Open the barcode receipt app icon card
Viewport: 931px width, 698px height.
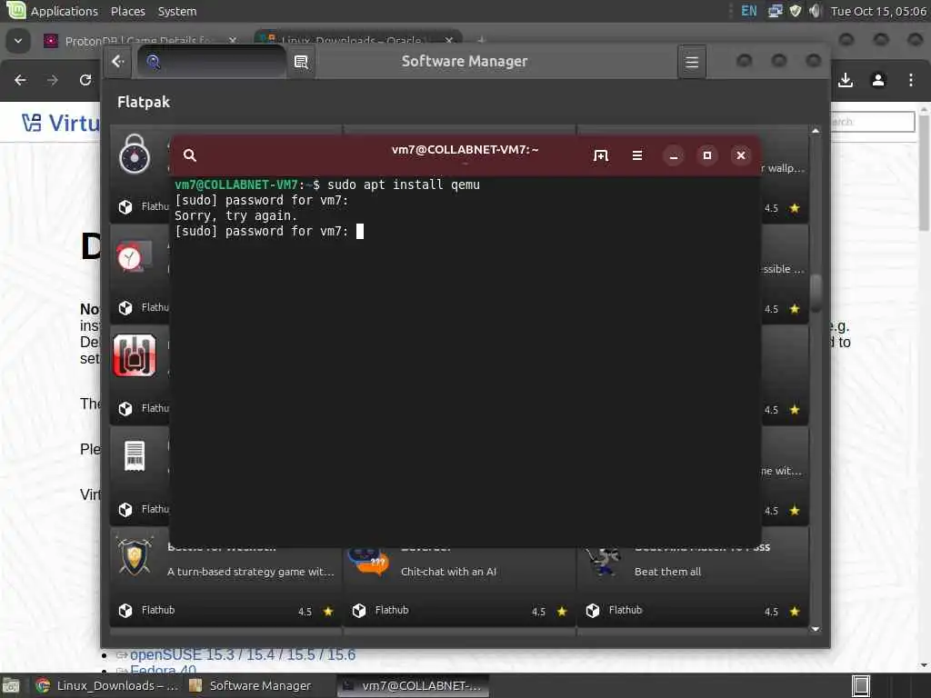pyautogui.click(x=135, y=455)
